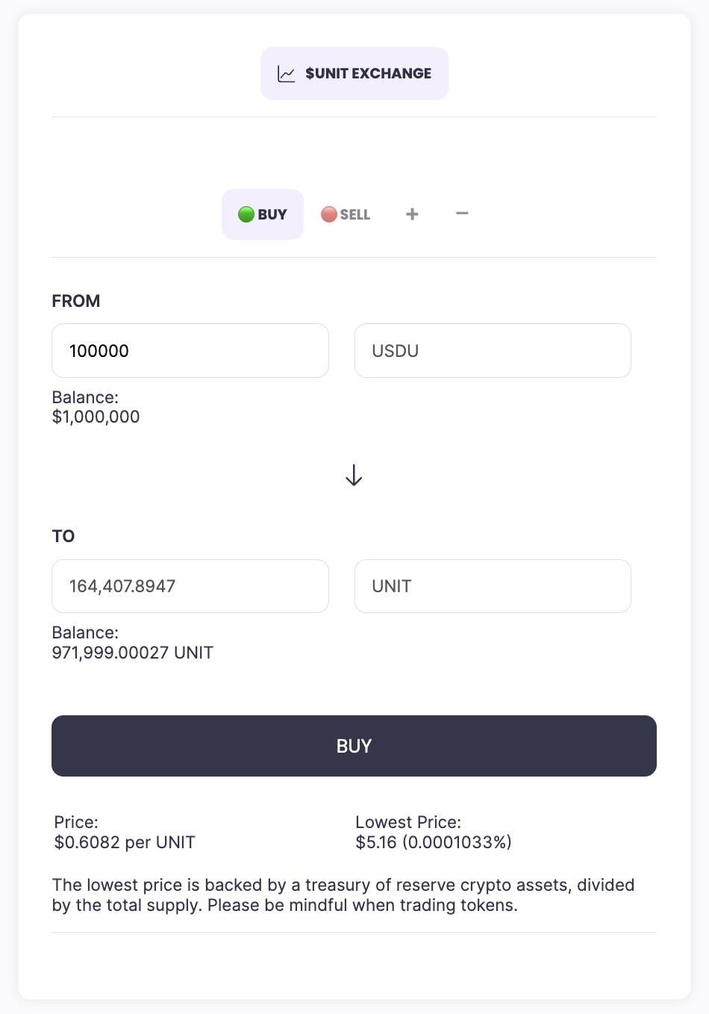Screen dimensions: 709x1014
Task: Click the UNIT currency field
Action: point(493,586)
